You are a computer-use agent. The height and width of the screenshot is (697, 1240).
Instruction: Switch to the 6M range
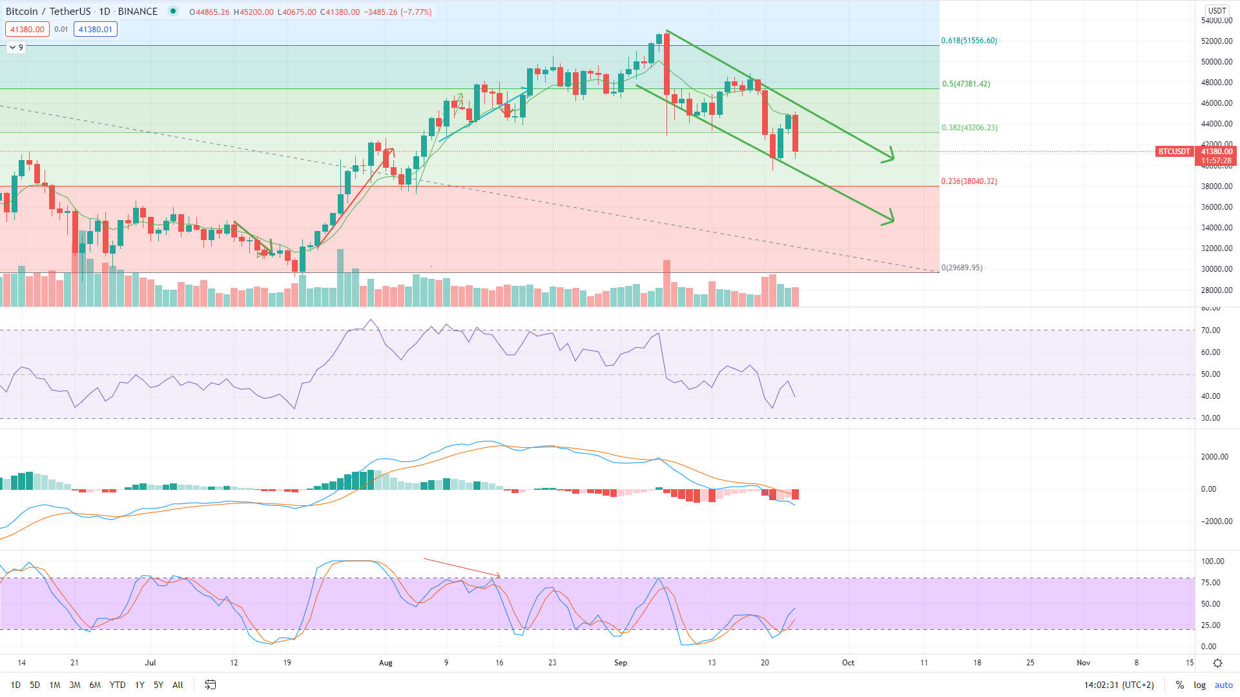click(x=95, y=685)
